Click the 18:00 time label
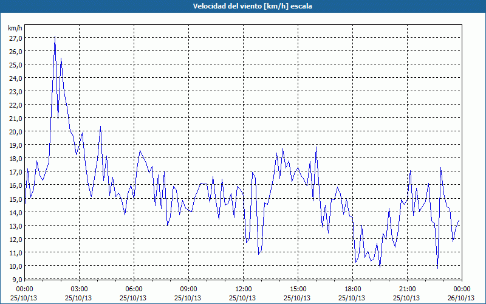Image resolution: width=486 pixels, height=304 pixels. pos(353,289)
